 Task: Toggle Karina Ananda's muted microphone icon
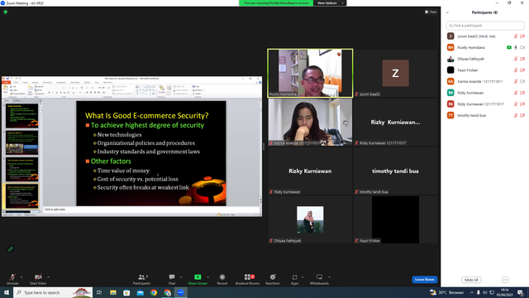(516, 81)
